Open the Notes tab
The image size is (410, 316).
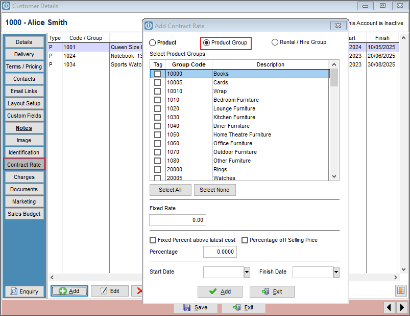coord(24,128)
